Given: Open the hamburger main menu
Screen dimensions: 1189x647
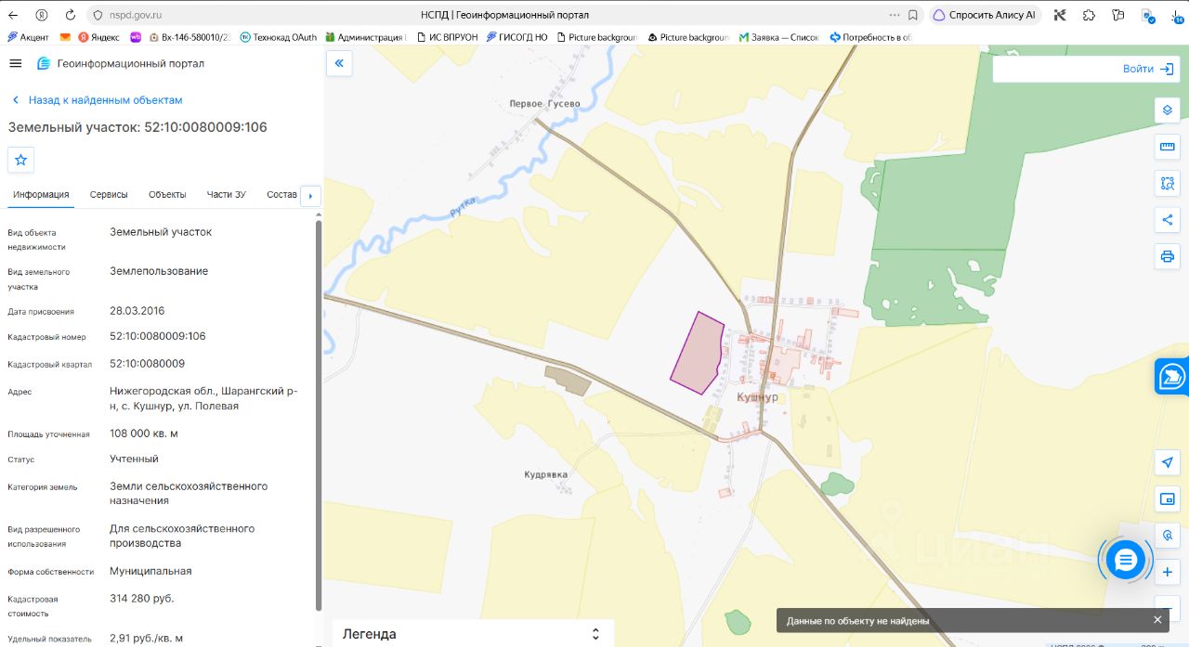Looking at the screenshot, I should click(15, 63).
